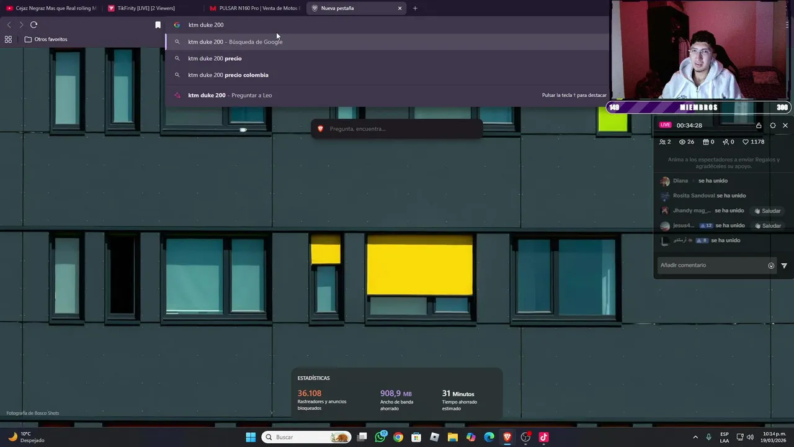
Task: Open Microsoft Edge from the taskbar
Action: [489, 437]
